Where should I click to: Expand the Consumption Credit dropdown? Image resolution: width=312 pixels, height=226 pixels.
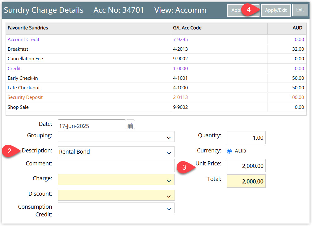pos(116,208)
